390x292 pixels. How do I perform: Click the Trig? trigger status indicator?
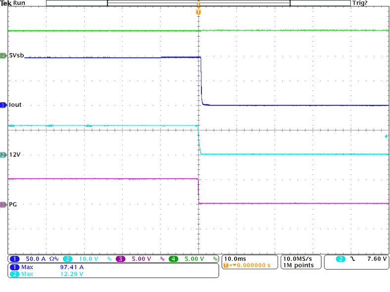pyautogui.click(x=359, y=3)
